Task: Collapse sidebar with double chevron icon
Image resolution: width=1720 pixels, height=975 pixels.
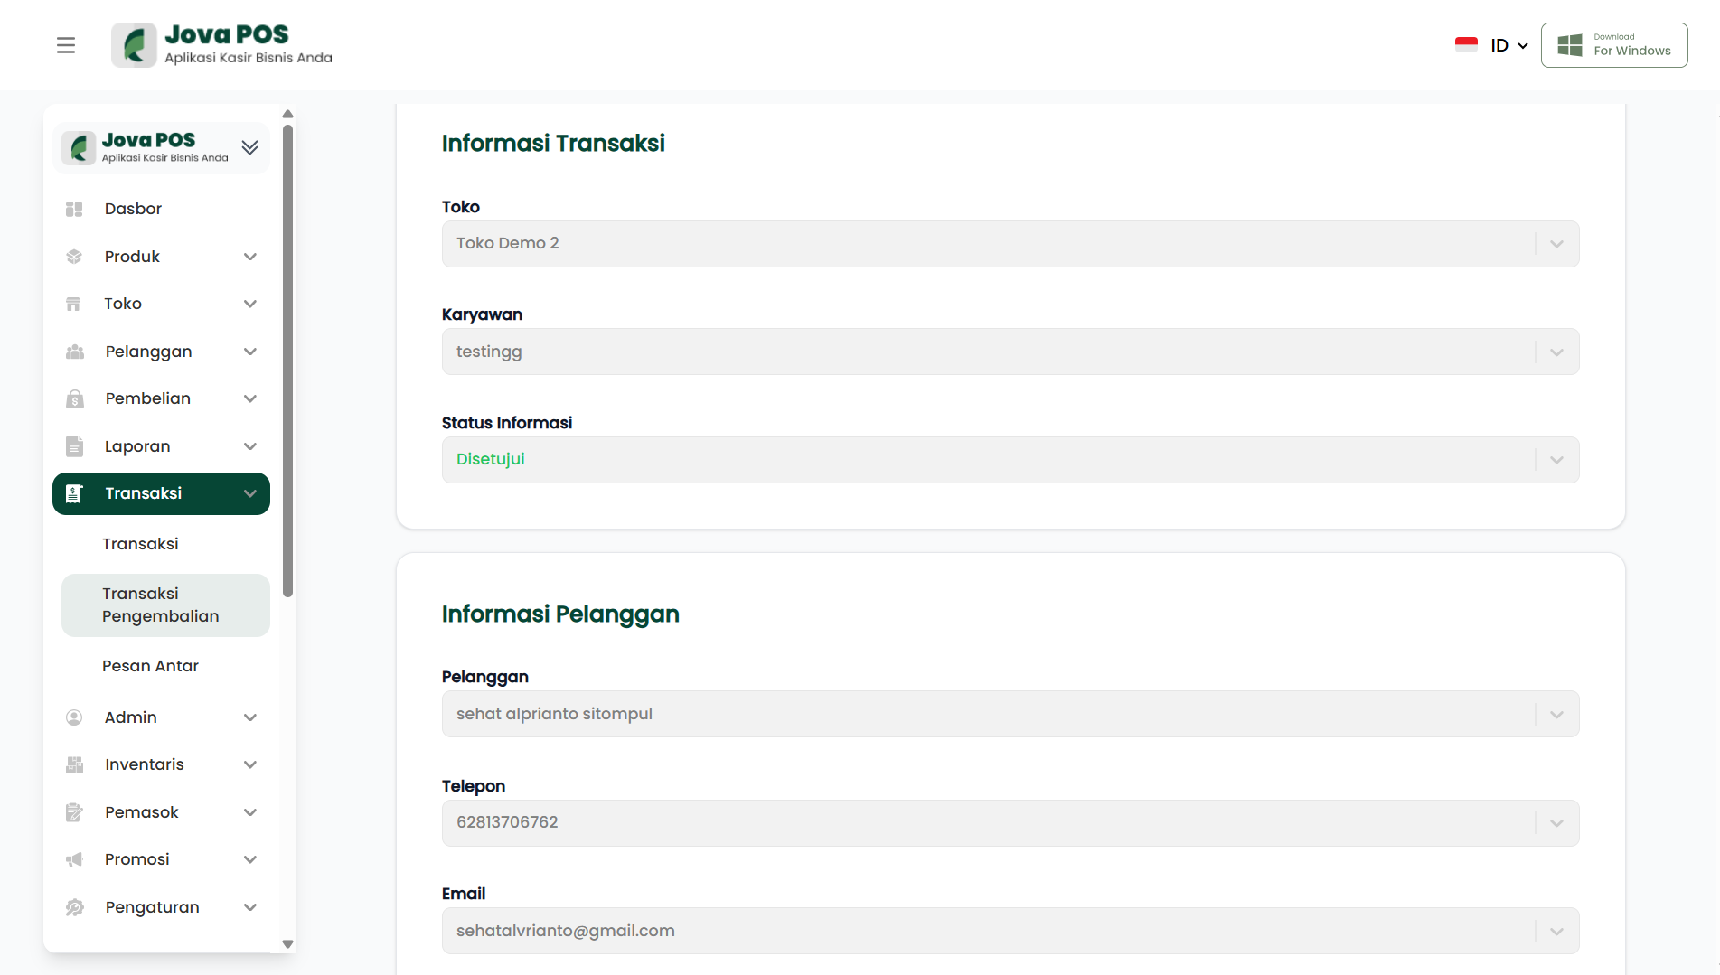Action: (x=250, y=147)
